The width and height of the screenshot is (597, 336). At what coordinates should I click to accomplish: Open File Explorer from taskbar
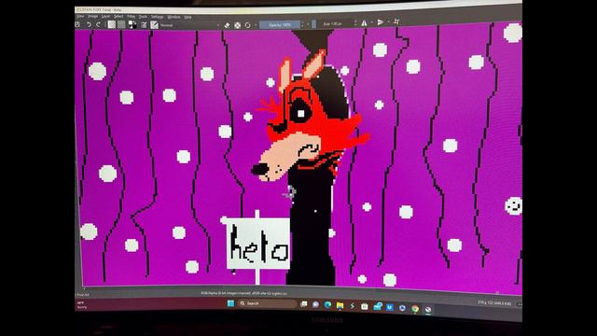(x=340, y=305)
